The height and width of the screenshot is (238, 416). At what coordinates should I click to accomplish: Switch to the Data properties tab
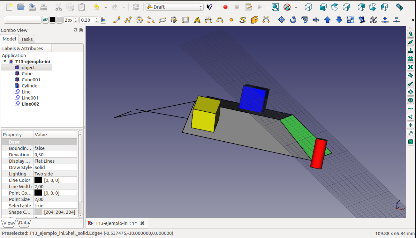click(x=24, y=223)
